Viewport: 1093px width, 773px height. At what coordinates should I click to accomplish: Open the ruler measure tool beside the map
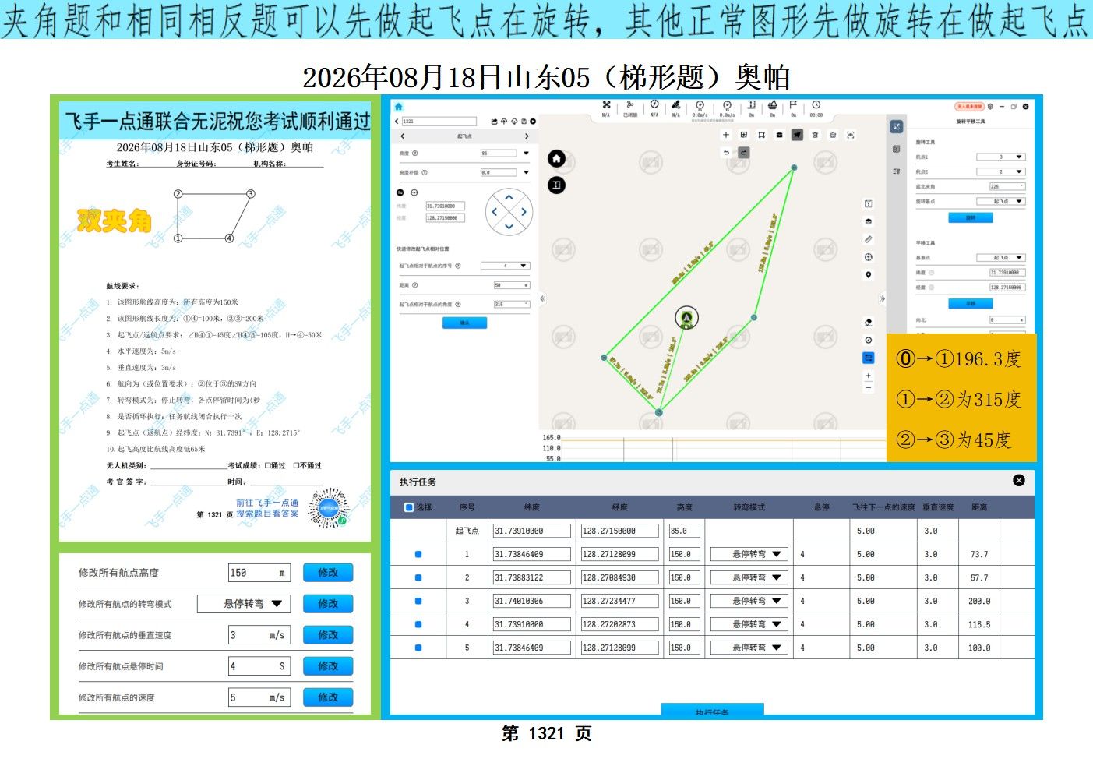868,239
